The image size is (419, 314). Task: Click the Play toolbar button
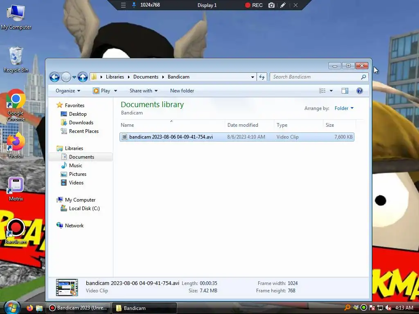(x=101, y=91)
